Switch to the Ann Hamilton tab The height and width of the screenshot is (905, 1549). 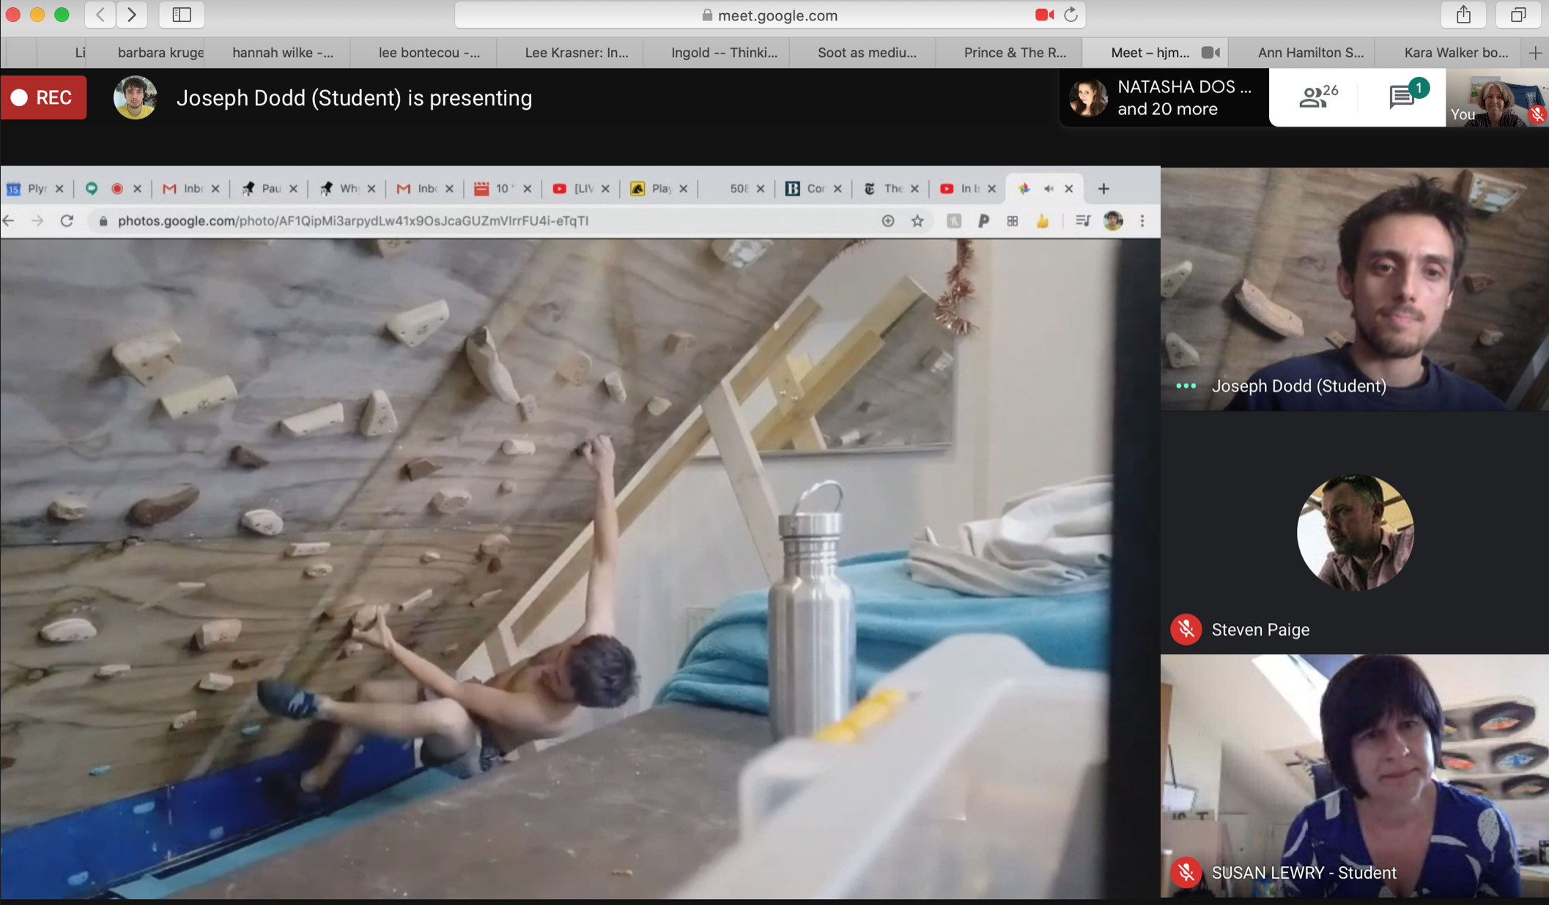tap(1310, 53)
